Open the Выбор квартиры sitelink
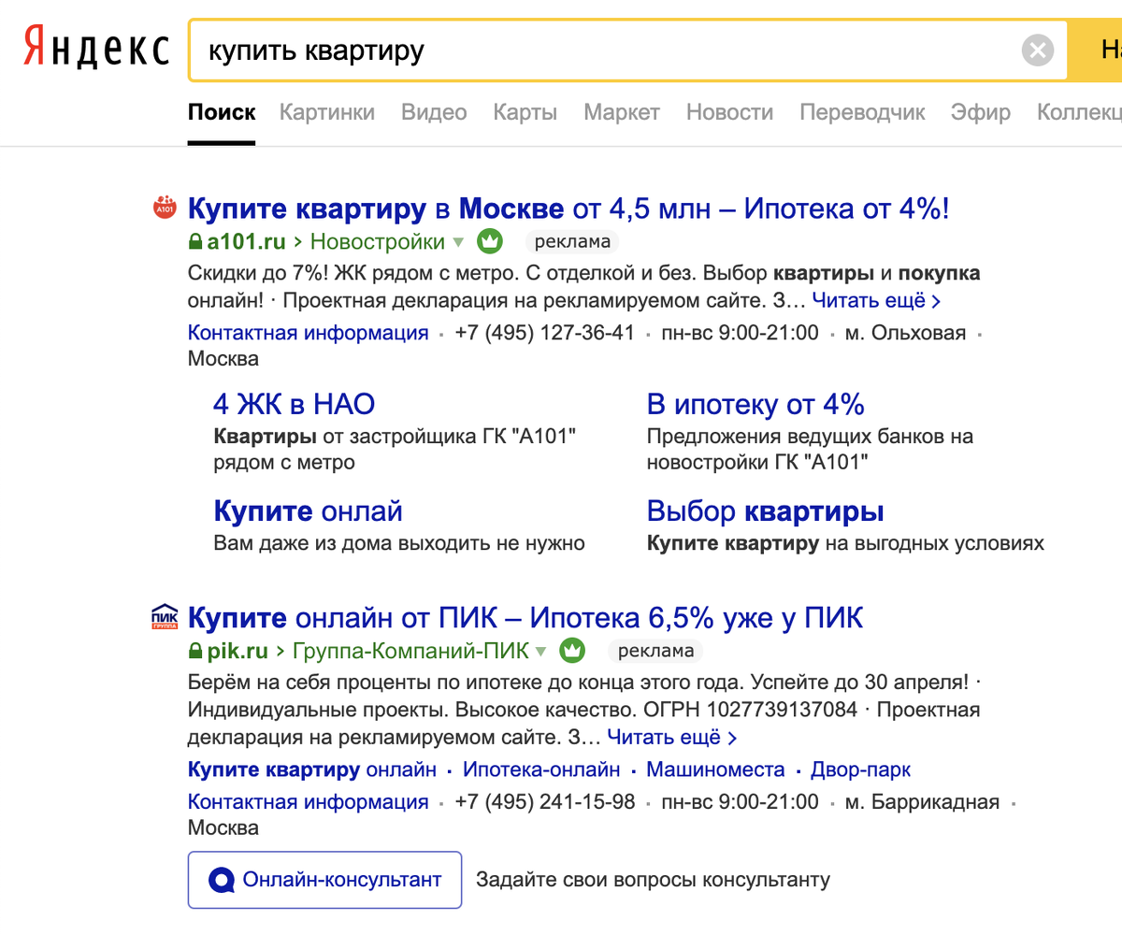 pos(766,511)
